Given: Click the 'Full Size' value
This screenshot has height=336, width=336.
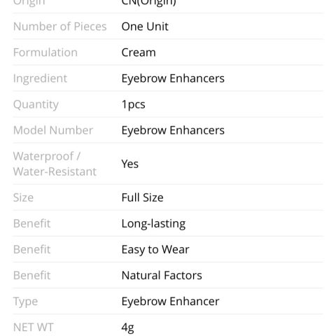Looking at the screenshot, I should [x=142, y=197].
